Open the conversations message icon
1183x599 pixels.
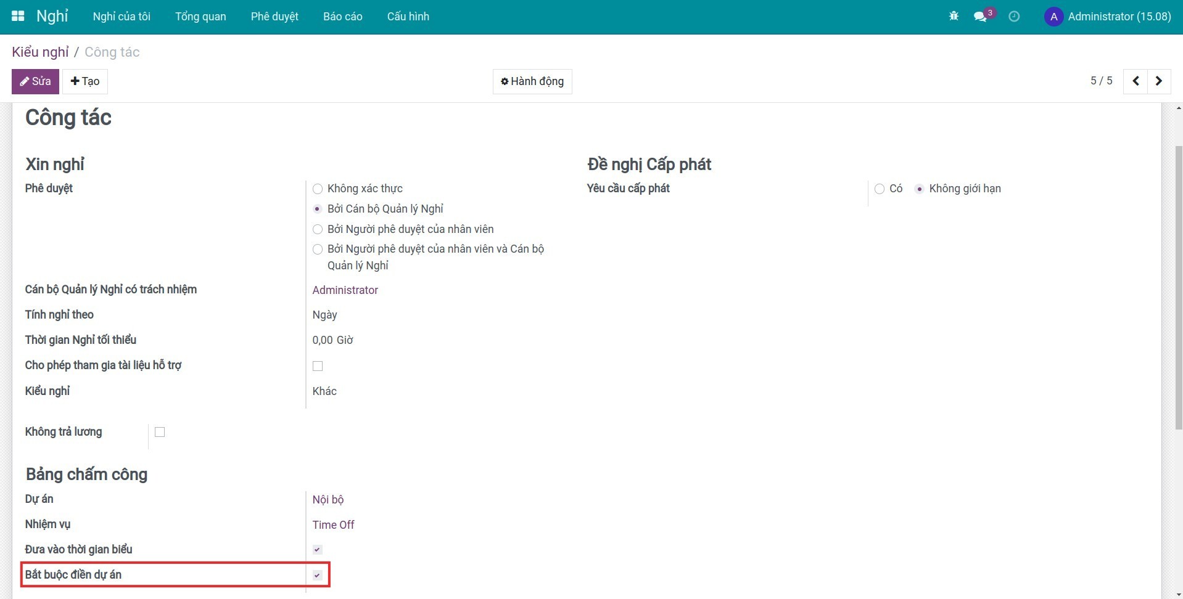tap(980, 17)
